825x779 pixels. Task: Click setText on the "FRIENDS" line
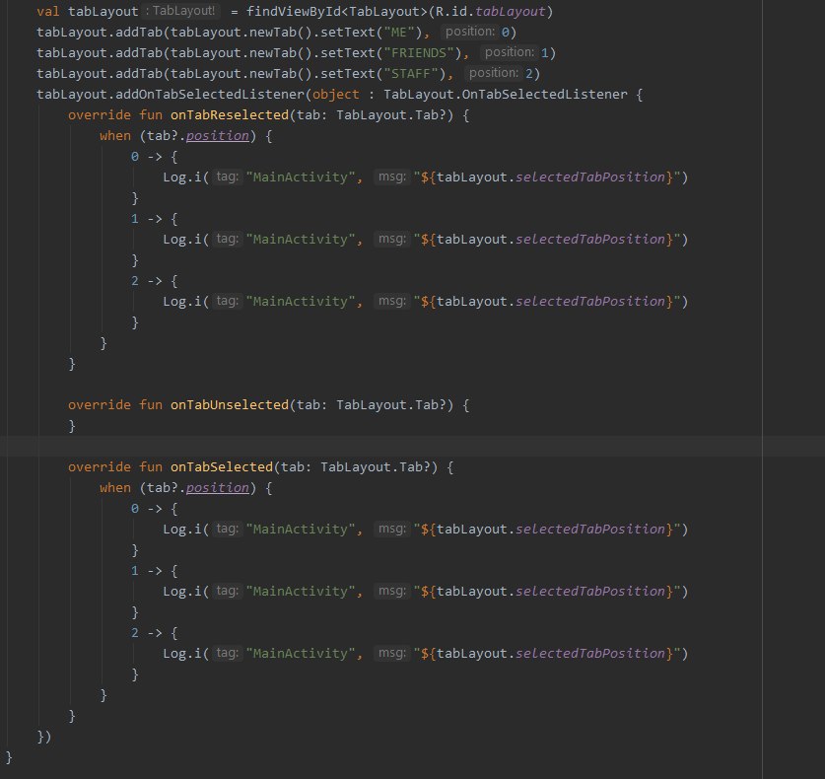348,52
